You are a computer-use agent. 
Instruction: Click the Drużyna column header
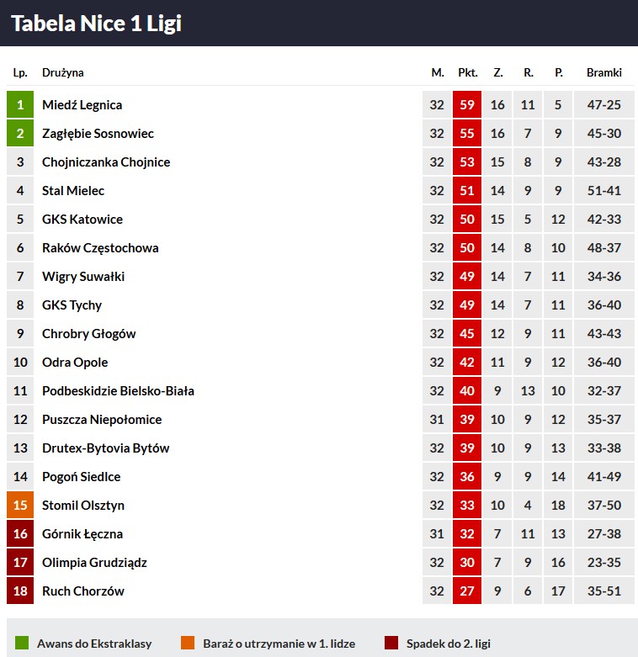pyautogui.click(x=63, y=73)
